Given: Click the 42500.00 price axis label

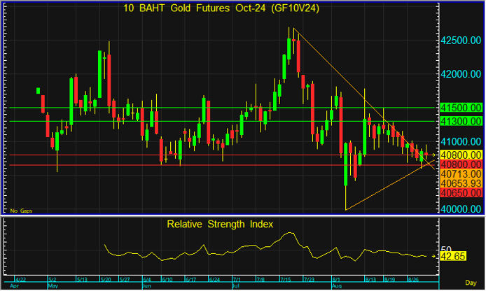Looking at the screenshot, I should pyautogui.click(x=461, y=41).
